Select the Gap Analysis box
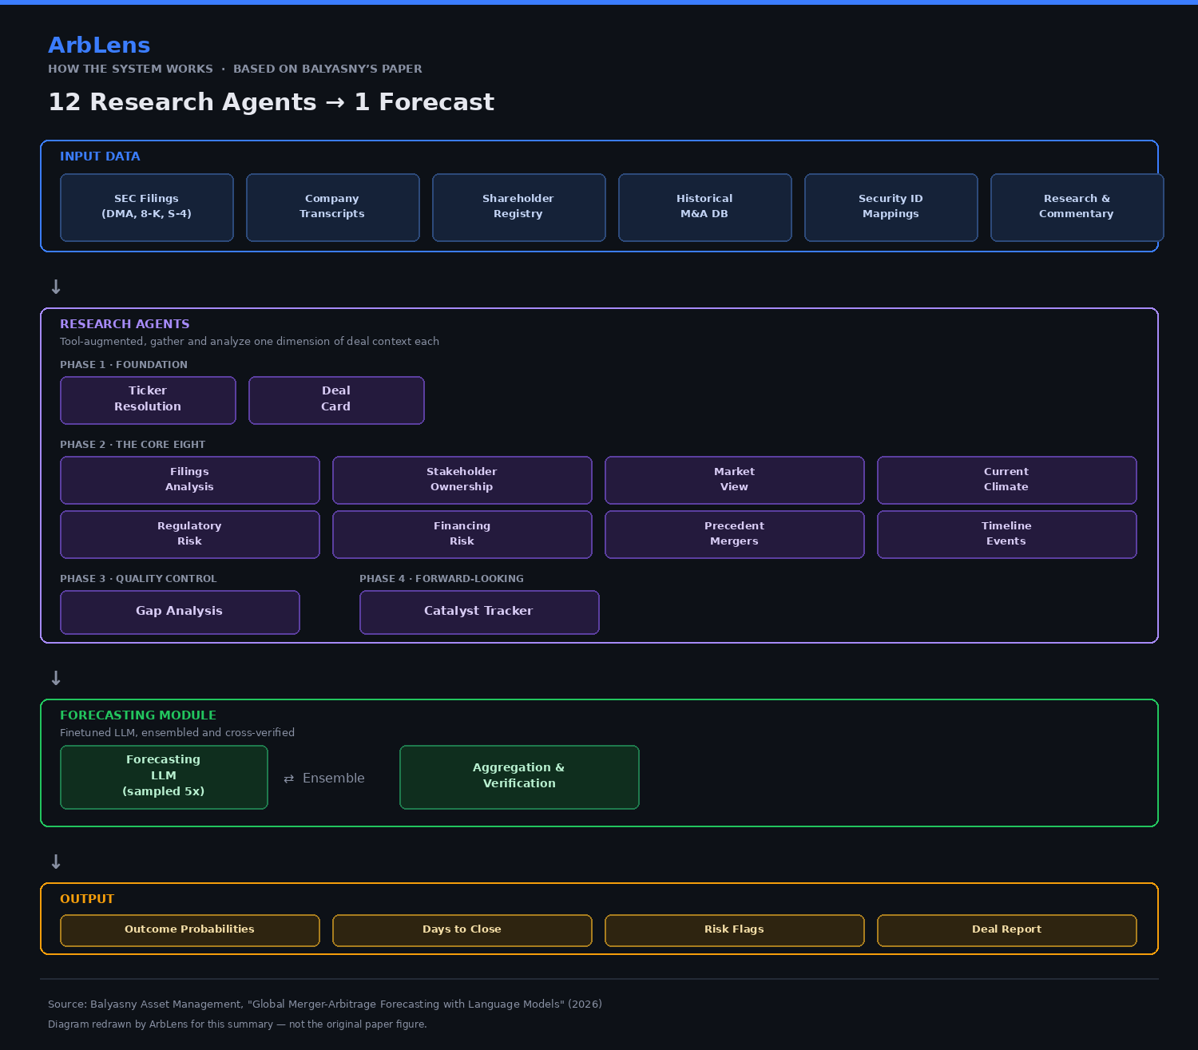Screen dimensions: 1198x1050 (x=180, y=612)
